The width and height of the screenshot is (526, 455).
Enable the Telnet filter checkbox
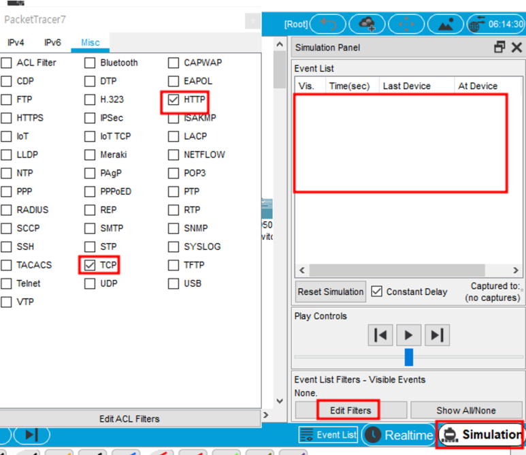pos(6,283)
